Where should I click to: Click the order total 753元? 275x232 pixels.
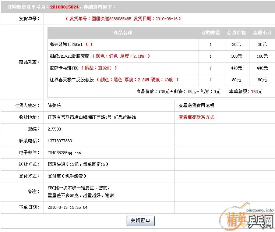(x=257, y=92)
